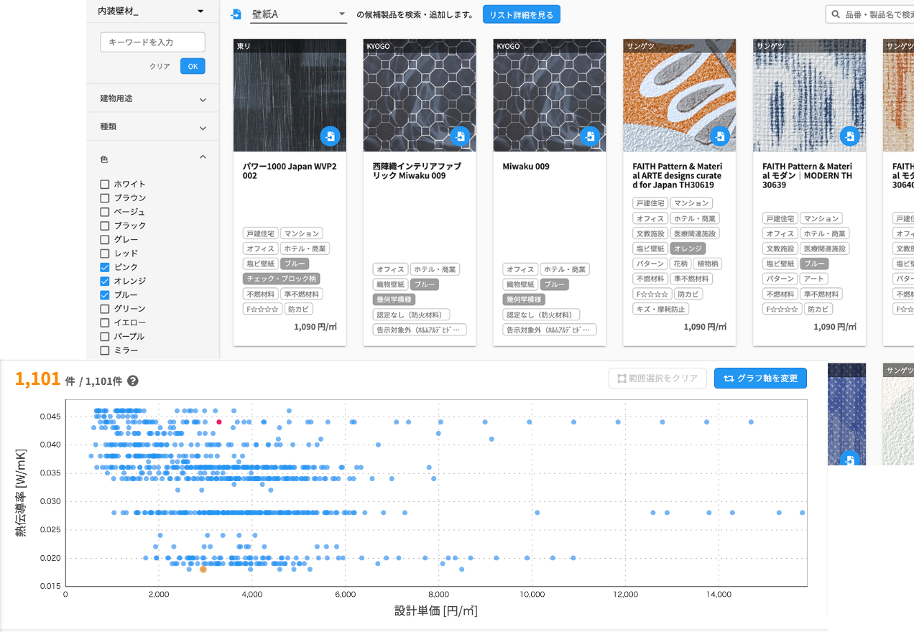Image resolution: width=914 pixels, height=632 pixels.
Task: Check the レッド color checkbox
Action: 105,254
